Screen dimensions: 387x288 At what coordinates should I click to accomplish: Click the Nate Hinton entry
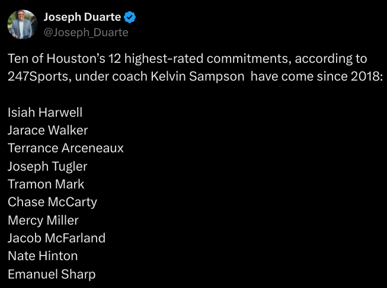click(43, 256)
